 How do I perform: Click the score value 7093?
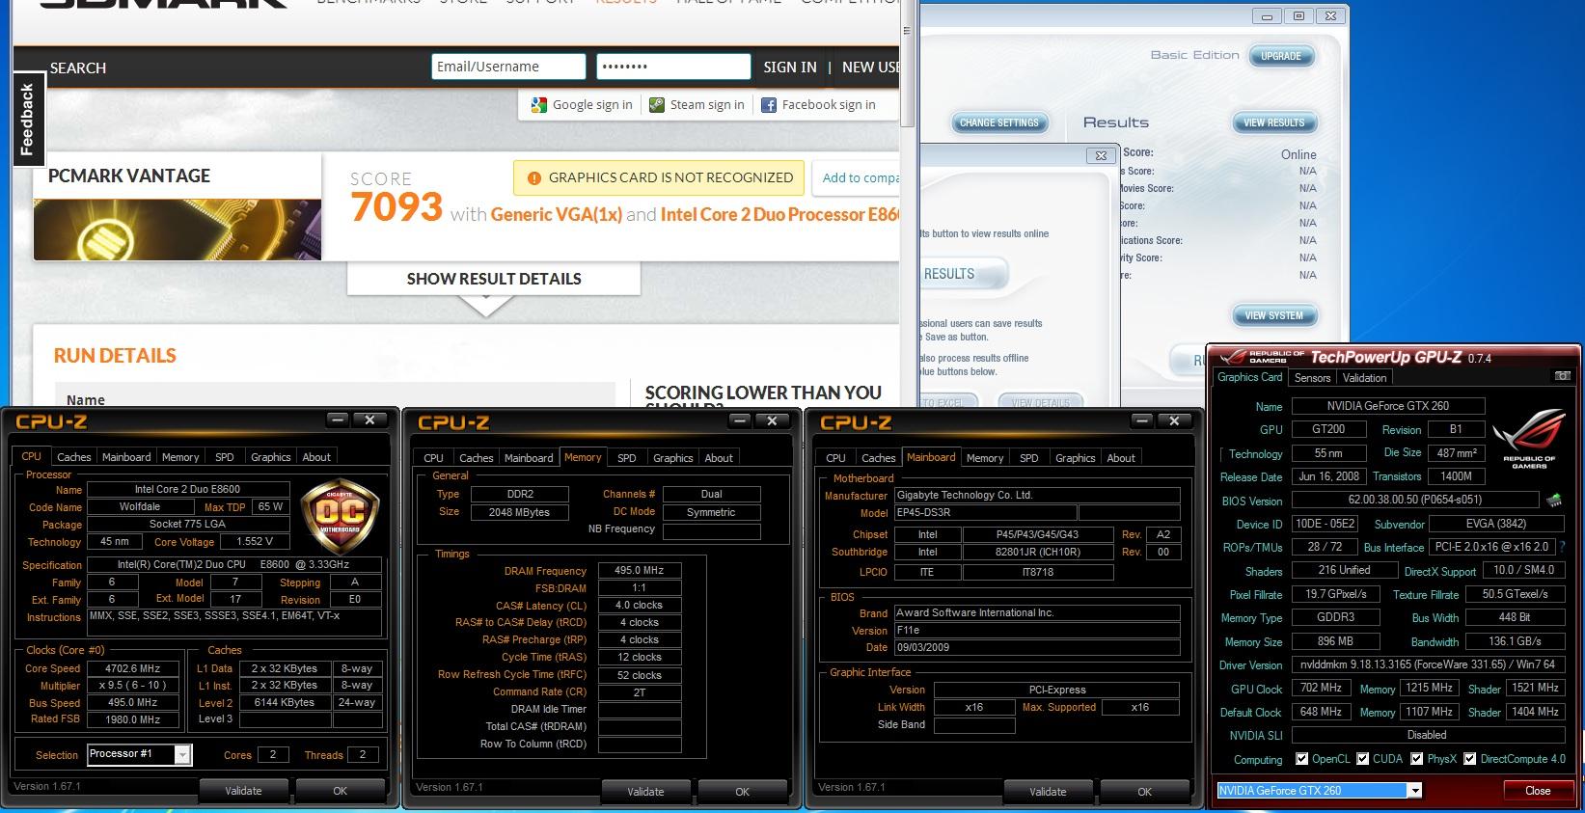click(x=396, y=207)
